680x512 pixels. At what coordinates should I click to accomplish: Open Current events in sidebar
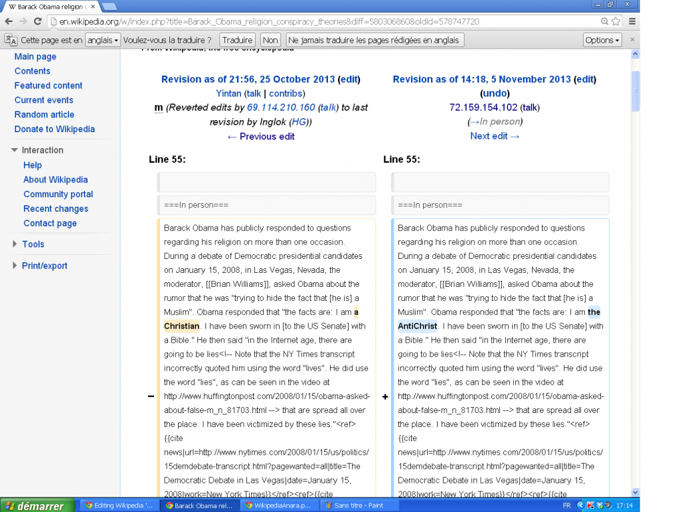coord(44,100)
